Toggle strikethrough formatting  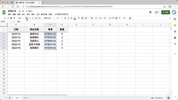[71, 18]
